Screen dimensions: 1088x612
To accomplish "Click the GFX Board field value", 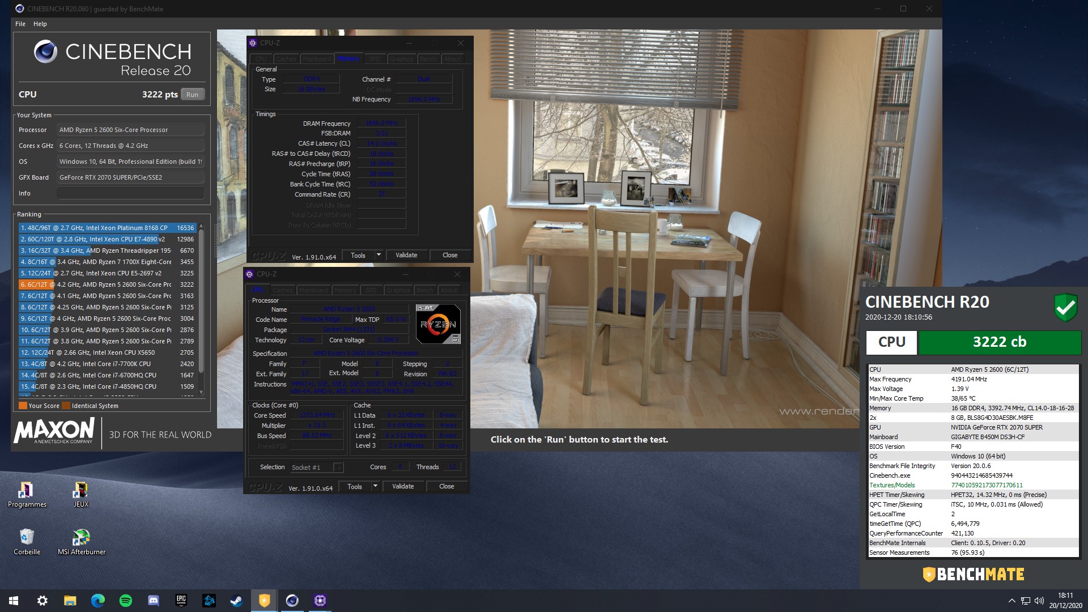I will 130,177.
